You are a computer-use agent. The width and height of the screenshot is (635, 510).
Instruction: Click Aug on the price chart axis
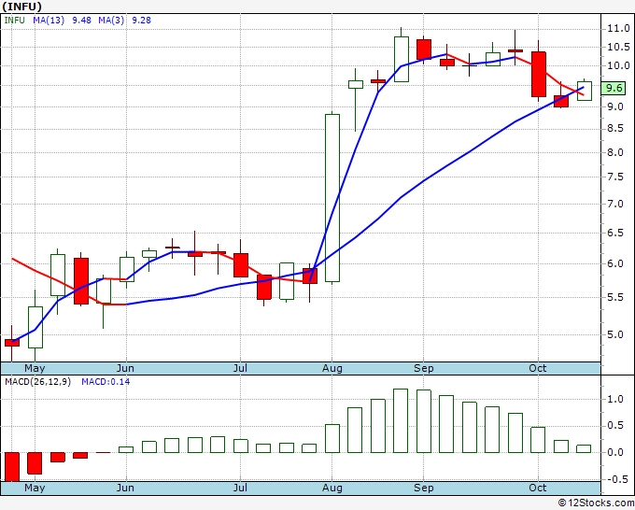332,368
